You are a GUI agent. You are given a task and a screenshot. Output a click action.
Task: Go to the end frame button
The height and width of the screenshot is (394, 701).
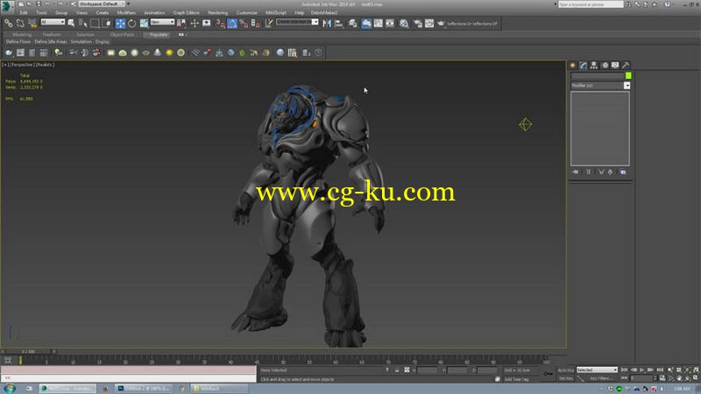pos(660,369)
